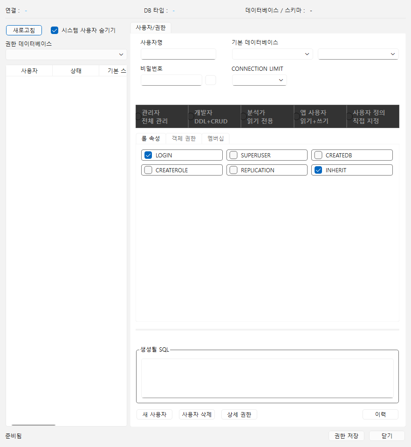Click the 준비됨 status text

[14, 436]
